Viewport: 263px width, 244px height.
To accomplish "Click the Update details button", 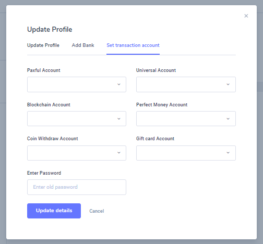I will pyautogui.click(x=54, y=211).
